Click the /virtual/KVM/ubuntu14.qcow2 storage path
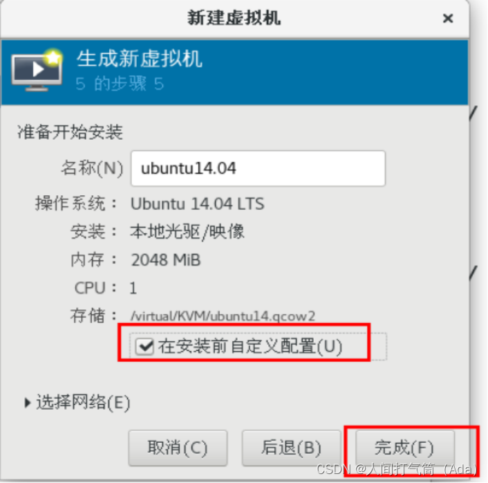This screenshot has width=488, height=483. point(223,316)
